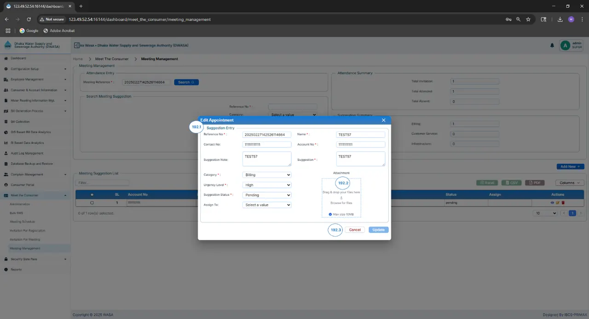Open Adobe Acrobat bookmark
The image size is (589, 319).
tap(59, 31)
